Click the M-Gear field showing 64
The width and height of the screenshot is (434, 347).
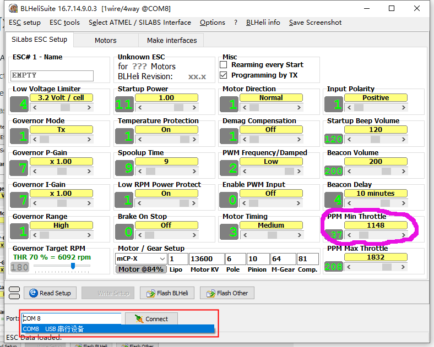[283, 259]
